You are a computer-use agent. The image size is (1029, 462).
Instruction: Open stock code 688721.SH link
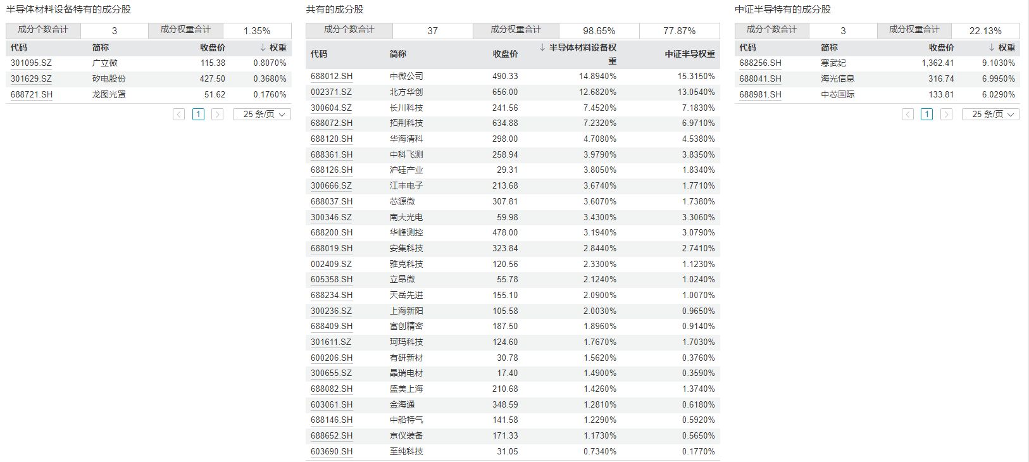[x=32, y=94]
